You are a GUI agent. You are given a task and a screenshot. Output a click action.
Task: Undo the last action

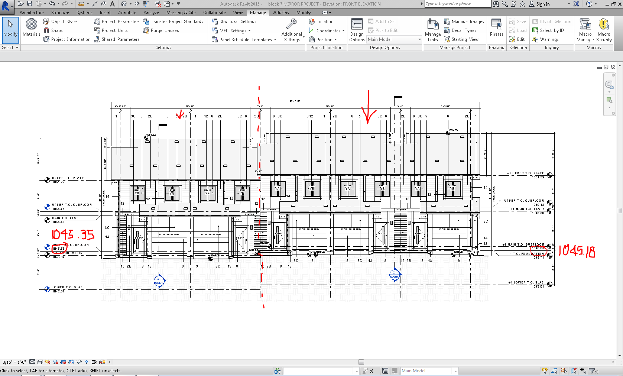(52, 4)
